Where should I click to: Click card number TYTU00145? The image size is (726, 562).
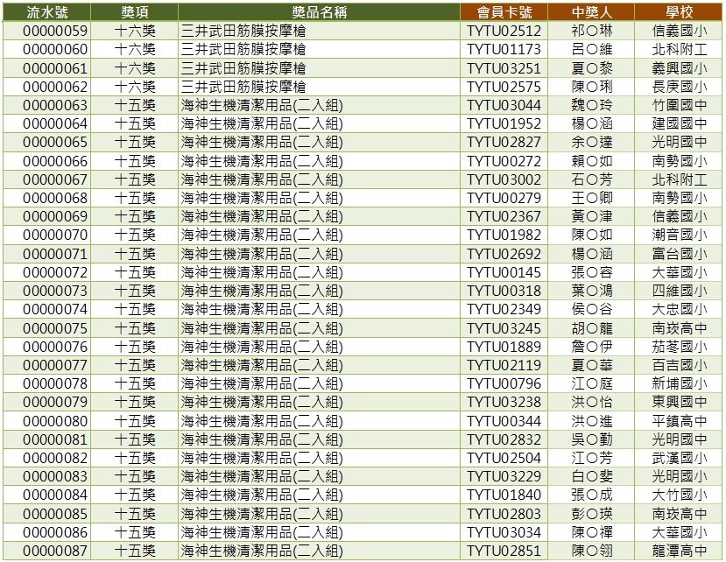point(504,272)
